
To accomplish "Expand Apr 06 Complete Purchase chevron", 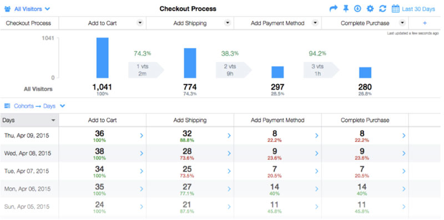I will pos(404,189).
